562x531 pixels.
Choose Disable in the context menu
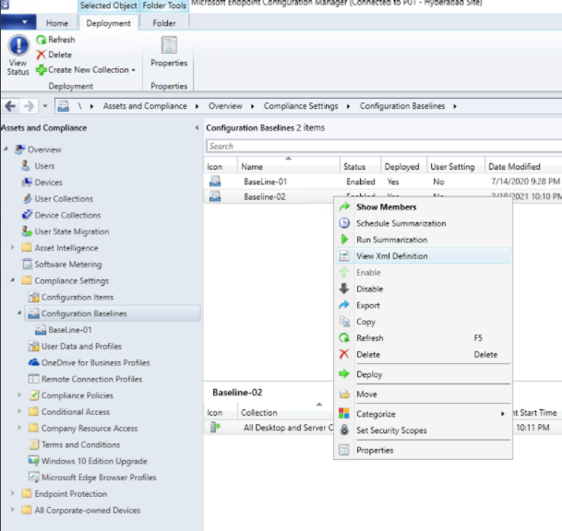[x=423, y=289]
